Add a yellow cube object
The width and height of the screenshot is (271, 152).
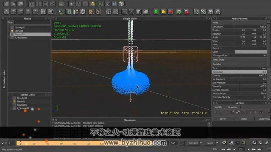[x=93, y=4]
